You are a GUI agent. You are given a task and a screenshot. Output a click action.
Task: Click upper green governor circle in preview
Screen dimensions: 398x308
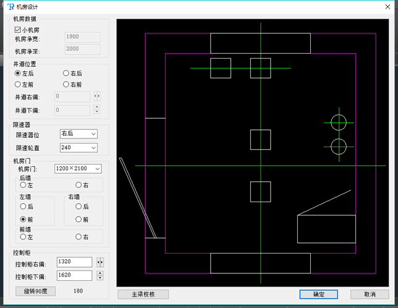[339, 122]
